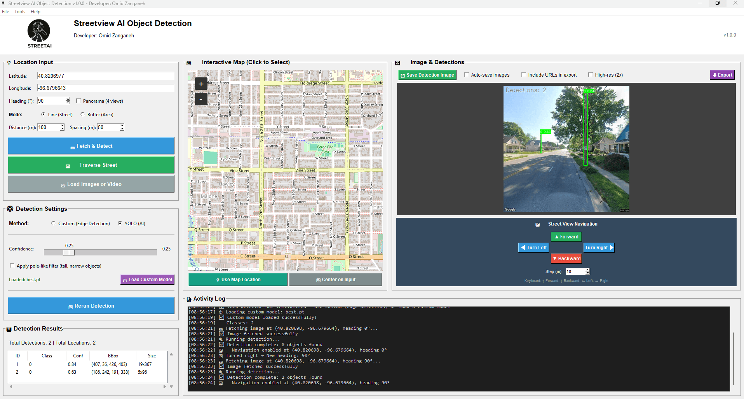Image resolution: width=744 pixels, height=399 pixels.
Task: Click inside the Latitude input field
Action: [x=105, y=75]
